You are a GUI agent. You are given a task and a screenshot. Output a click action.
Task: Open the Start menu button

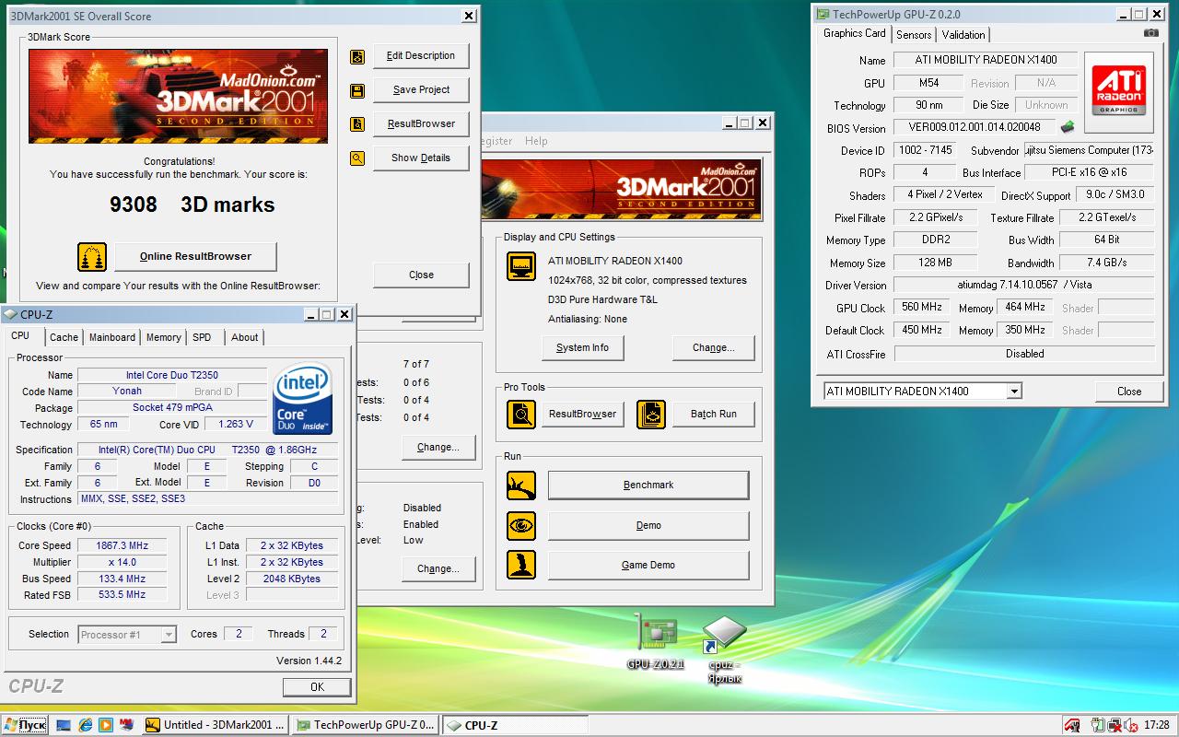[27, 725]
